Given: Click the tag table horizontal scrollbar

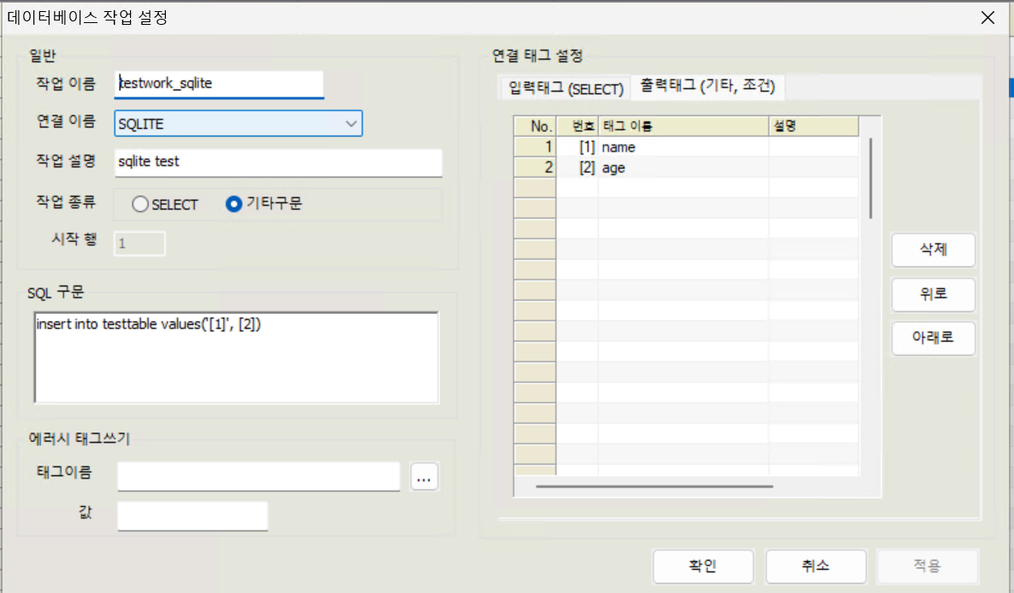Looking at the screenshot, I should point(654,486).
